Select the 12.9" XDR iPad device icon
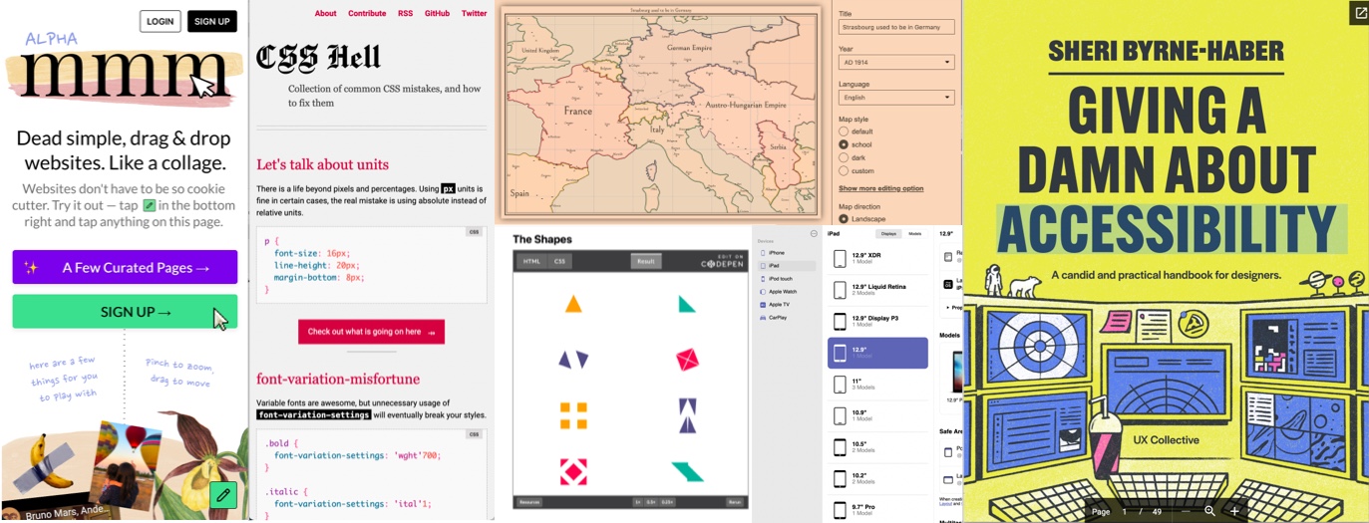 coord(840,259)
